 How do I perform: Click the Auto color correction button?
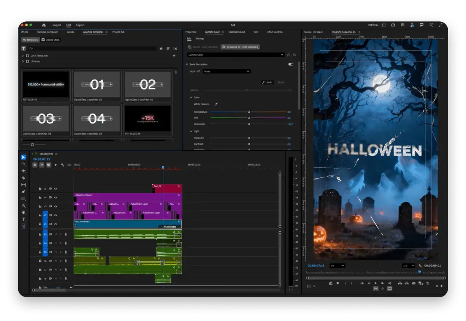[268, 82]
